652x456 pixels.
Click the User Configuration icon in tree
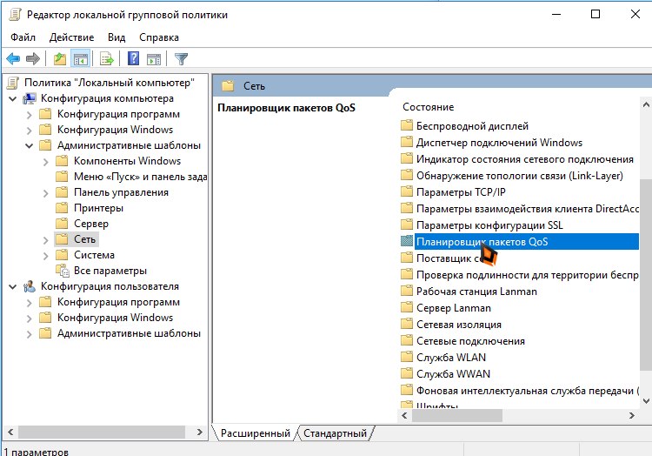click(x=30, y=286)
